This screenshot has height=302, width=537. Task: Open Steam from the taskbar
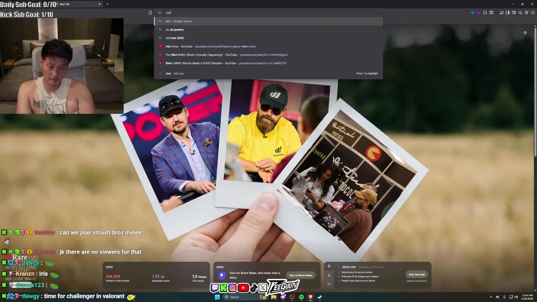(x=320, y=297)
